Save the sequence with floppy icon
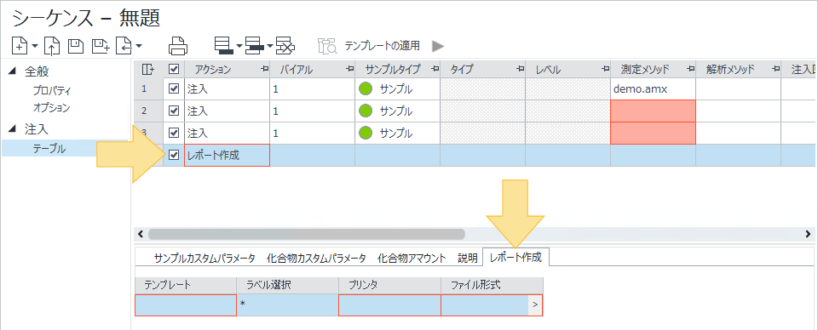This screenshot has width=818, height=330. (x=76, y=46)
